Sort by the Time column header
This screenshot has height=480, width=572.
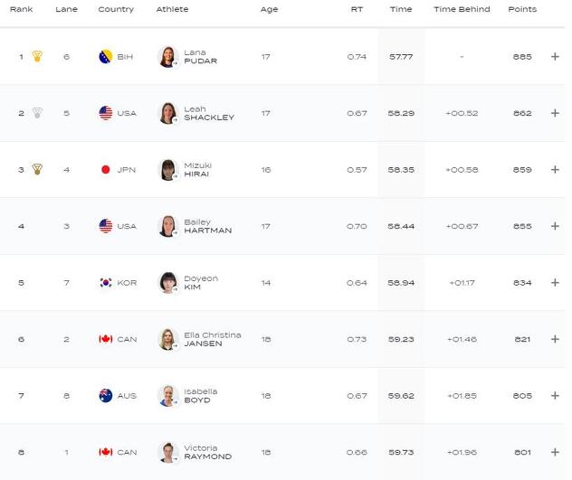[401, 9]
